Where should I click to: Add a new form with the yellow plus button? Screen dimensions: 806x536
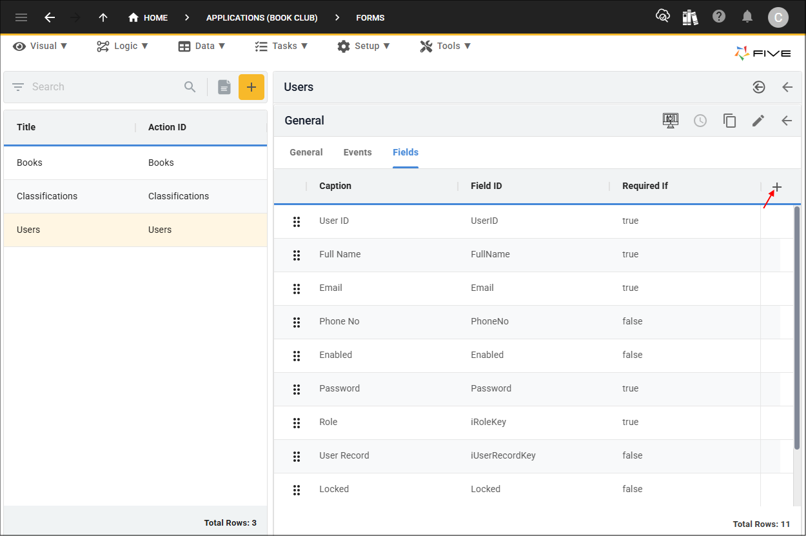251,87
